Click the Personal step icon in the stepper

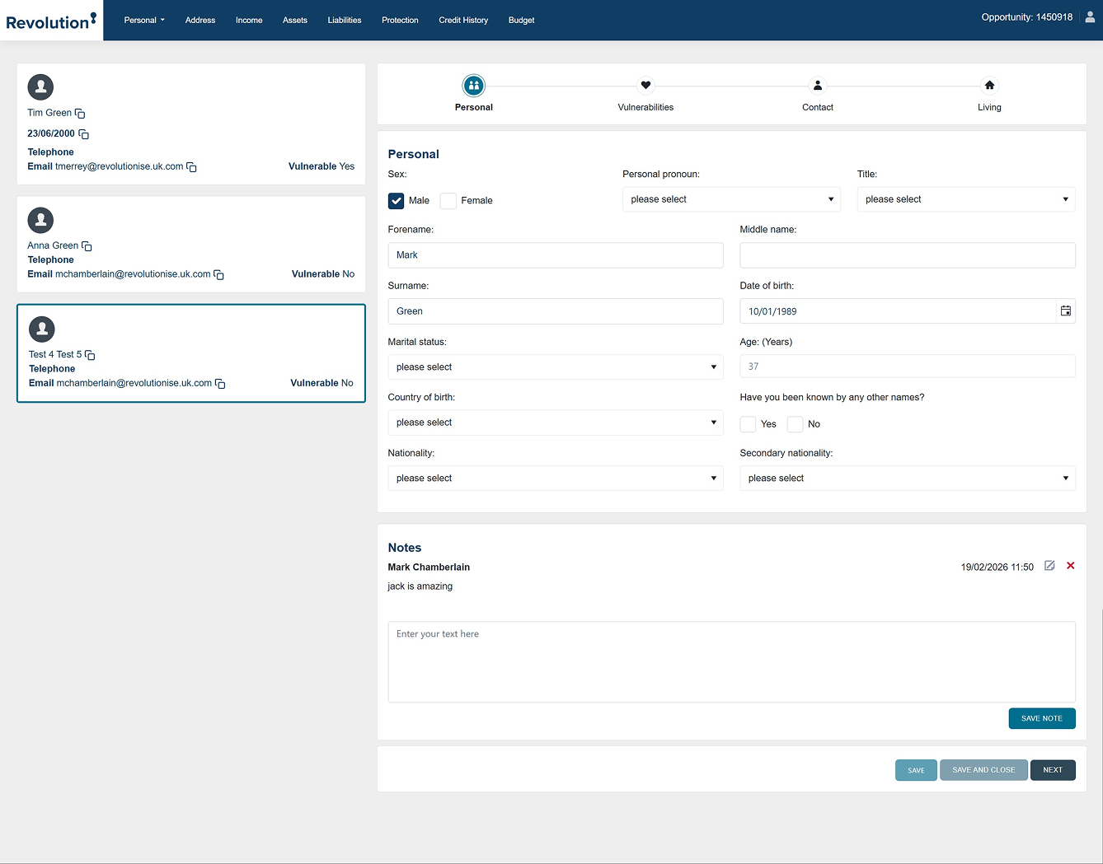click(x=474, y=85)
